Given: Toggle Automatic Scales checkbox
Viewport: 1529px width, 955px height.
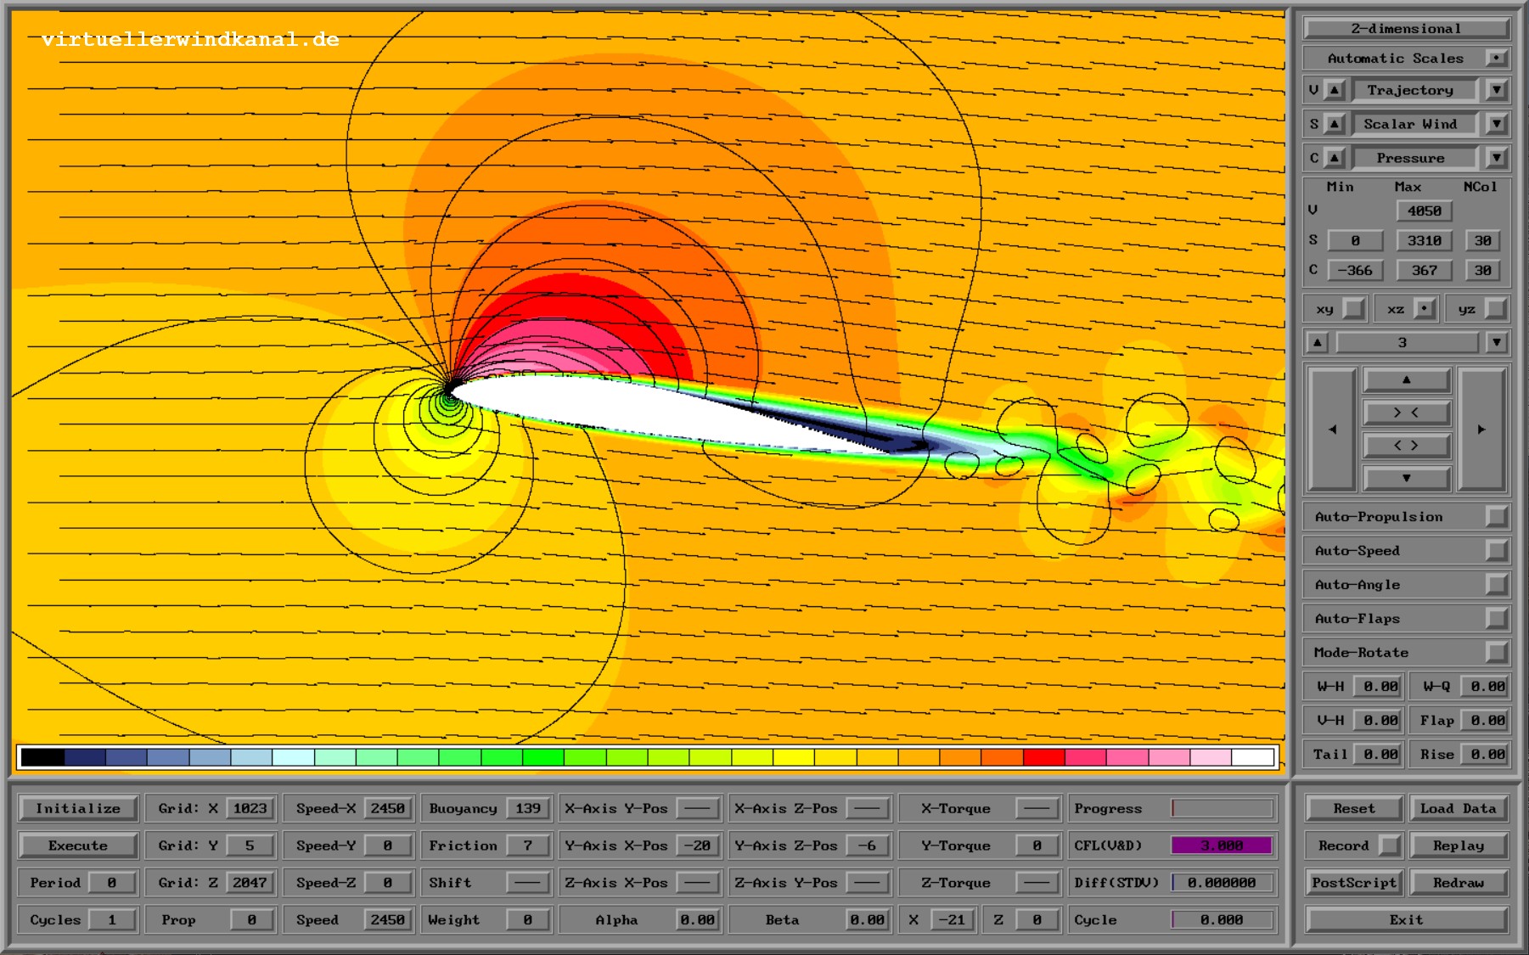Looking at the screenshot, I should (1497, 58).
